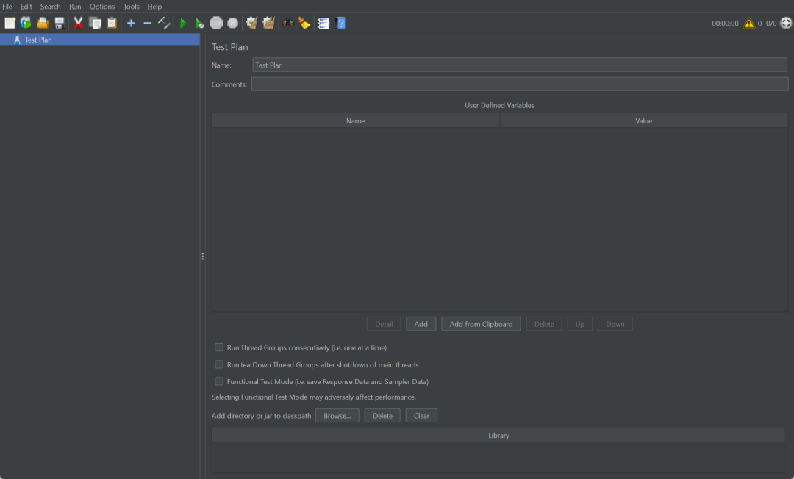Click the Detail button
Image resolution: width=794 pixels, height=479 pixels.
(x=384, y=324)
